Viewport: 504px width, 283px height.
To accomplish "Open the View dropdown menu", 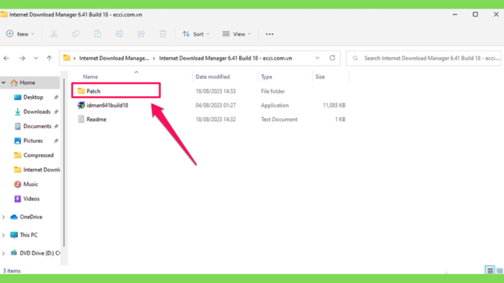I will [237, 34].
